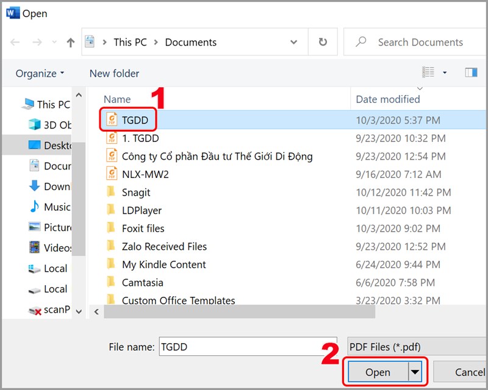Open the PDF Files type dropdown
This screenshot has width=488, height=390.
[417, 347]
